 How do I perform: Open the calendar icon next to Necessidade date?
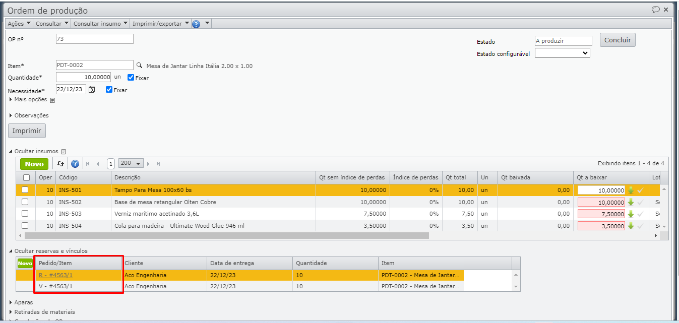click(92, 90)
